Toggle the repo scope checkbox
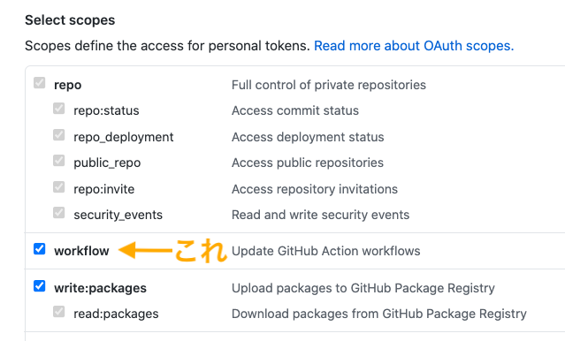 tap(39, 83)
